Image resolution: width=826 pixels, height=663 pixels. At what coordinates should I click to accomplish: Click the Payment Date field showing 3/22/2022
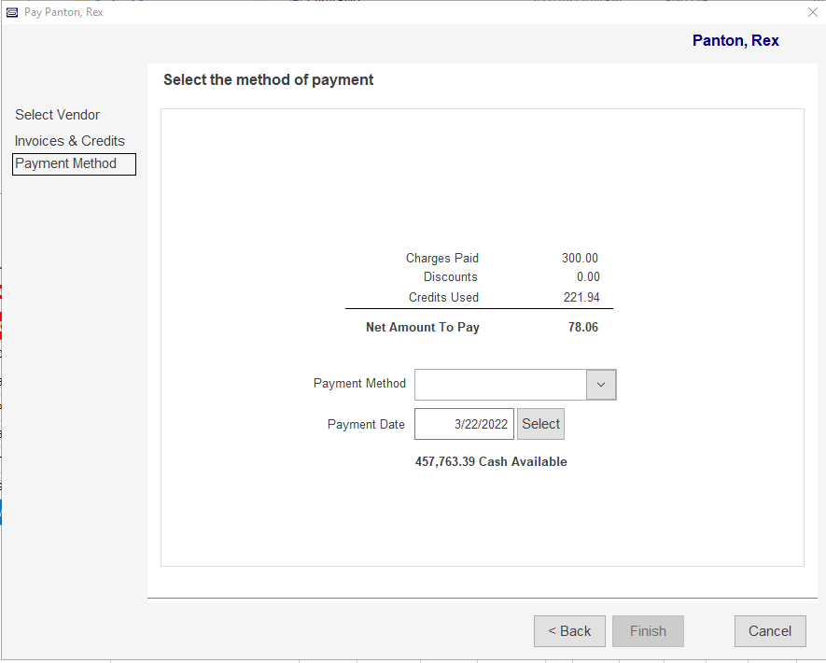coord(464,424)
